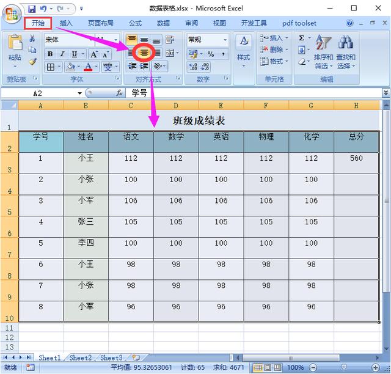
Task: Toggle bold formatting
Action: tap(50, 54)
